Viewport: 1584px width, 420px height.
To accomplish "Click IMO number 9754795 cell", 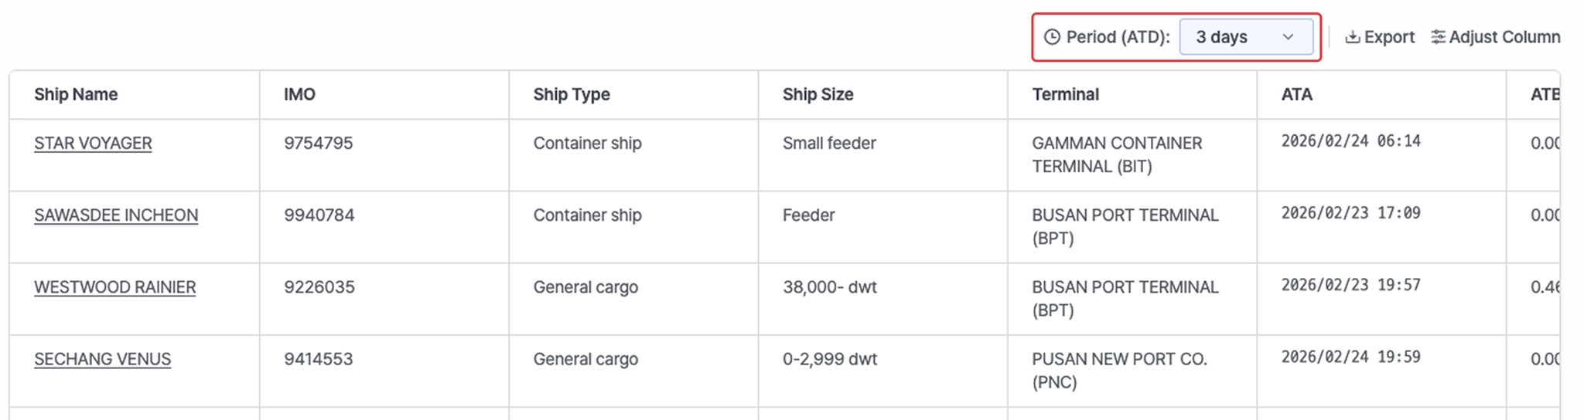I will pos(318,144).
